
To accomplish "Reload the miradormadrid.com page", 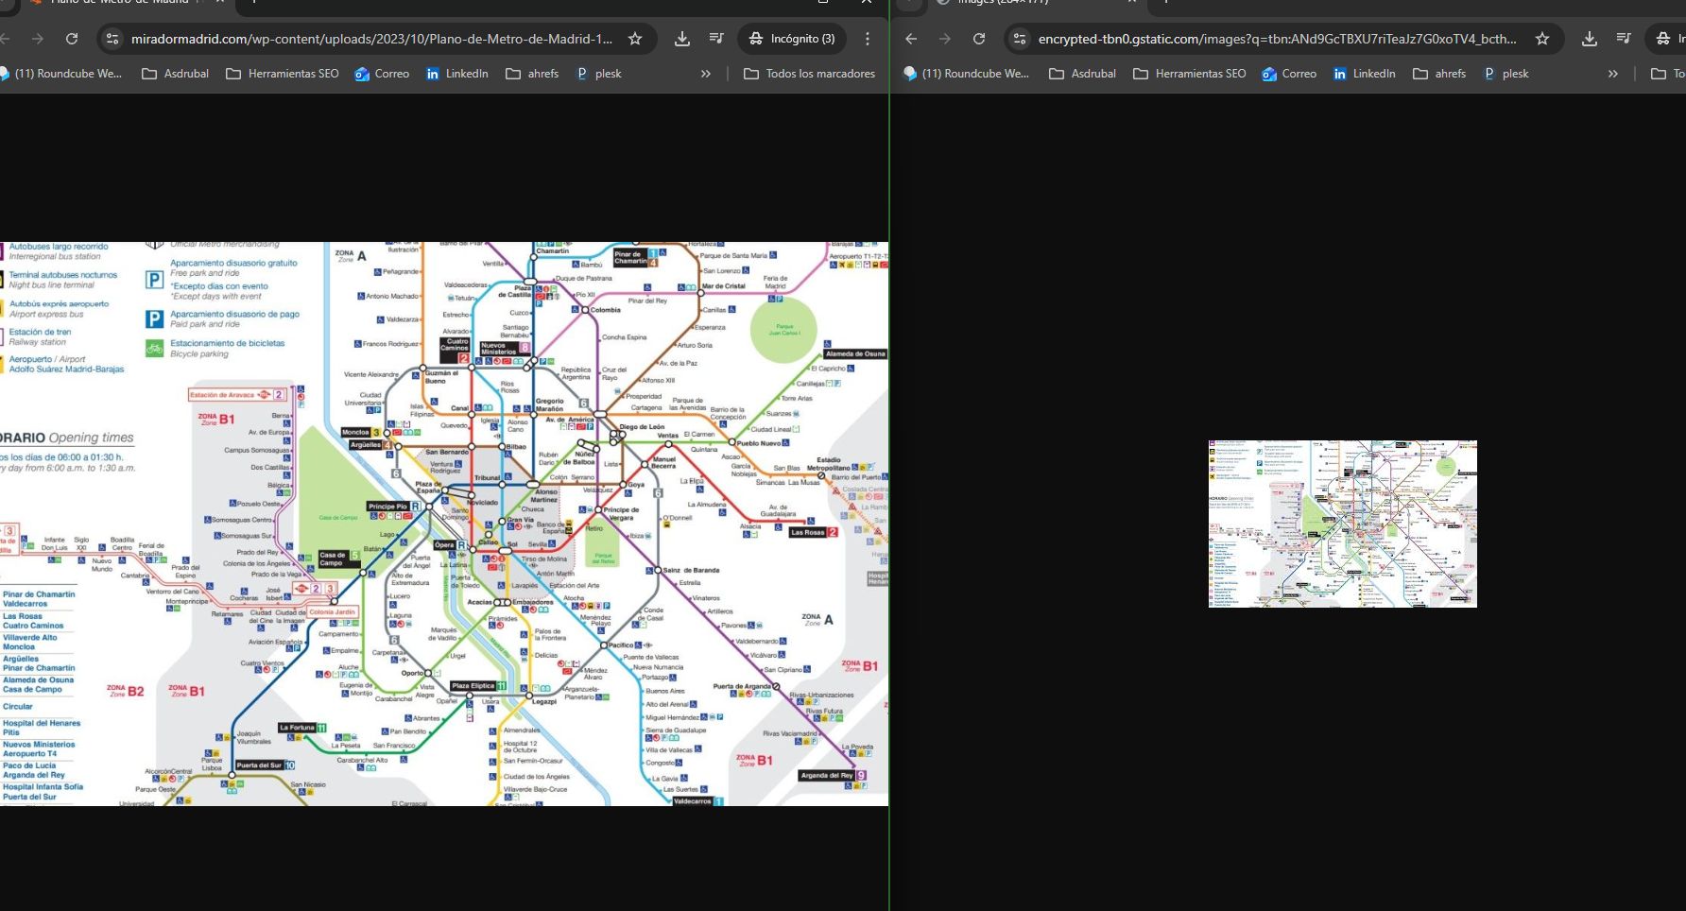I will coord(73,39).
